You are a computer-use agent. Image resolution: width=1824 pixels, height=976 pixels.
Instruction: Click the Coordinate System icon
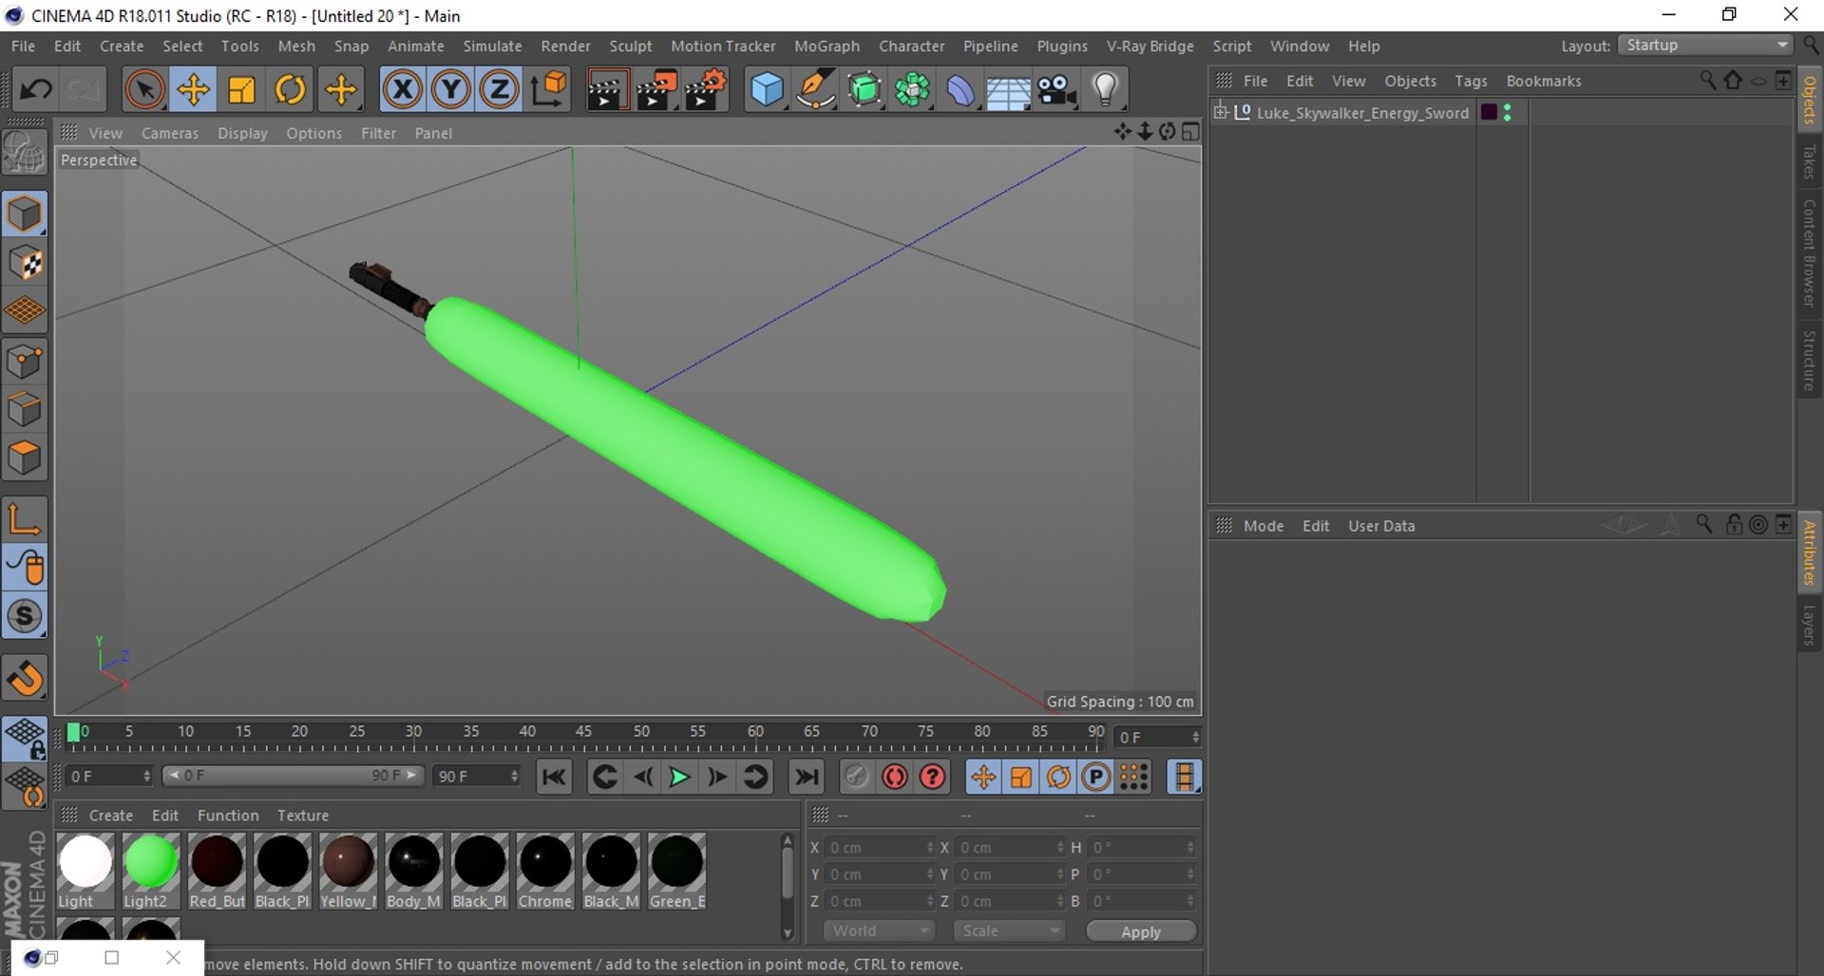pos(549,90)
